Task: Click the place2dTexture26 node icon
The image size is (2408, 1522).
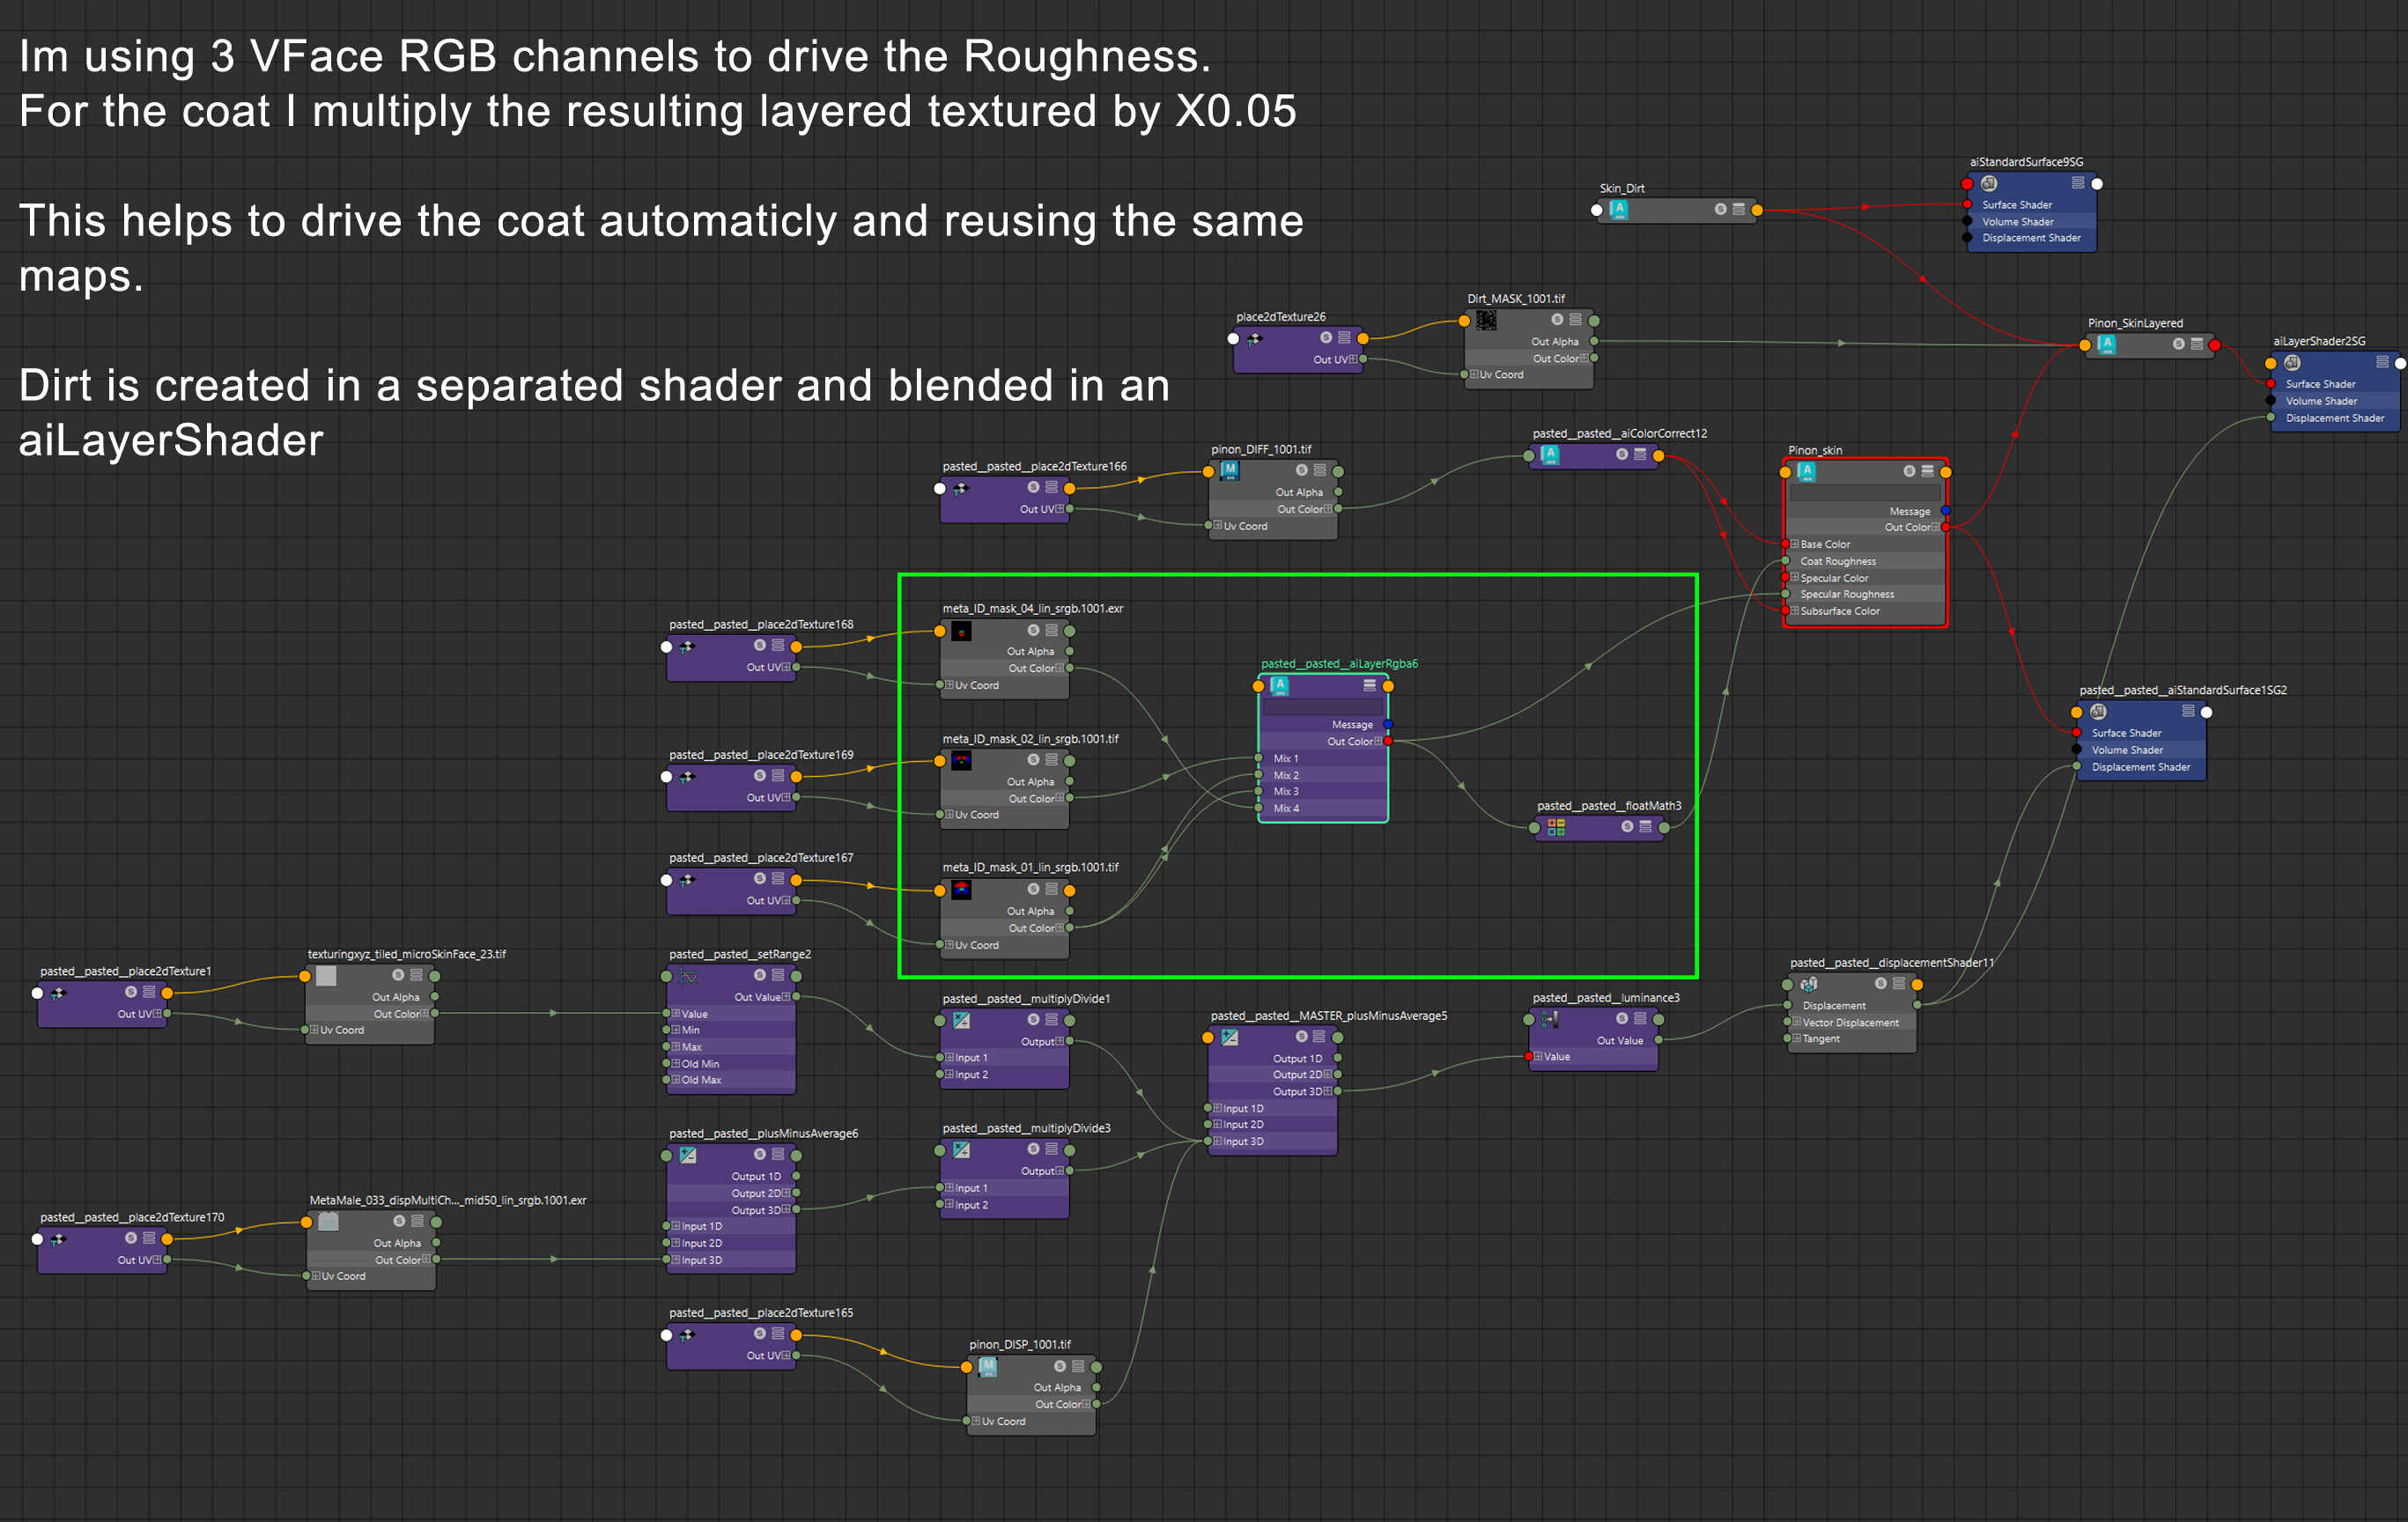Action: click(1254, 339)
